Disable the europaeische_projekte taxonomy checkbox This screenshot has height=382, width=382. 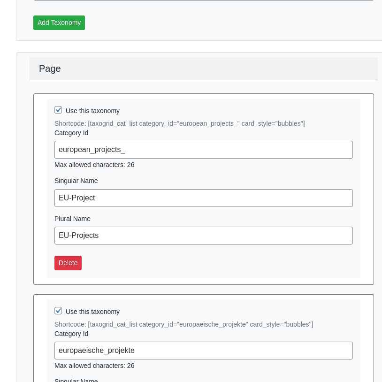tap(58, 310)
